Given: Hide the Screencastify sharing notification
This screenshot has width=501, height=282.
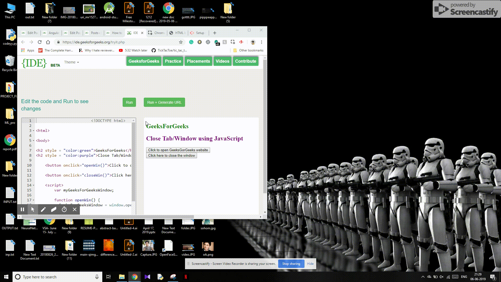Looking at the screenshot, I should [x=310, y=264].
